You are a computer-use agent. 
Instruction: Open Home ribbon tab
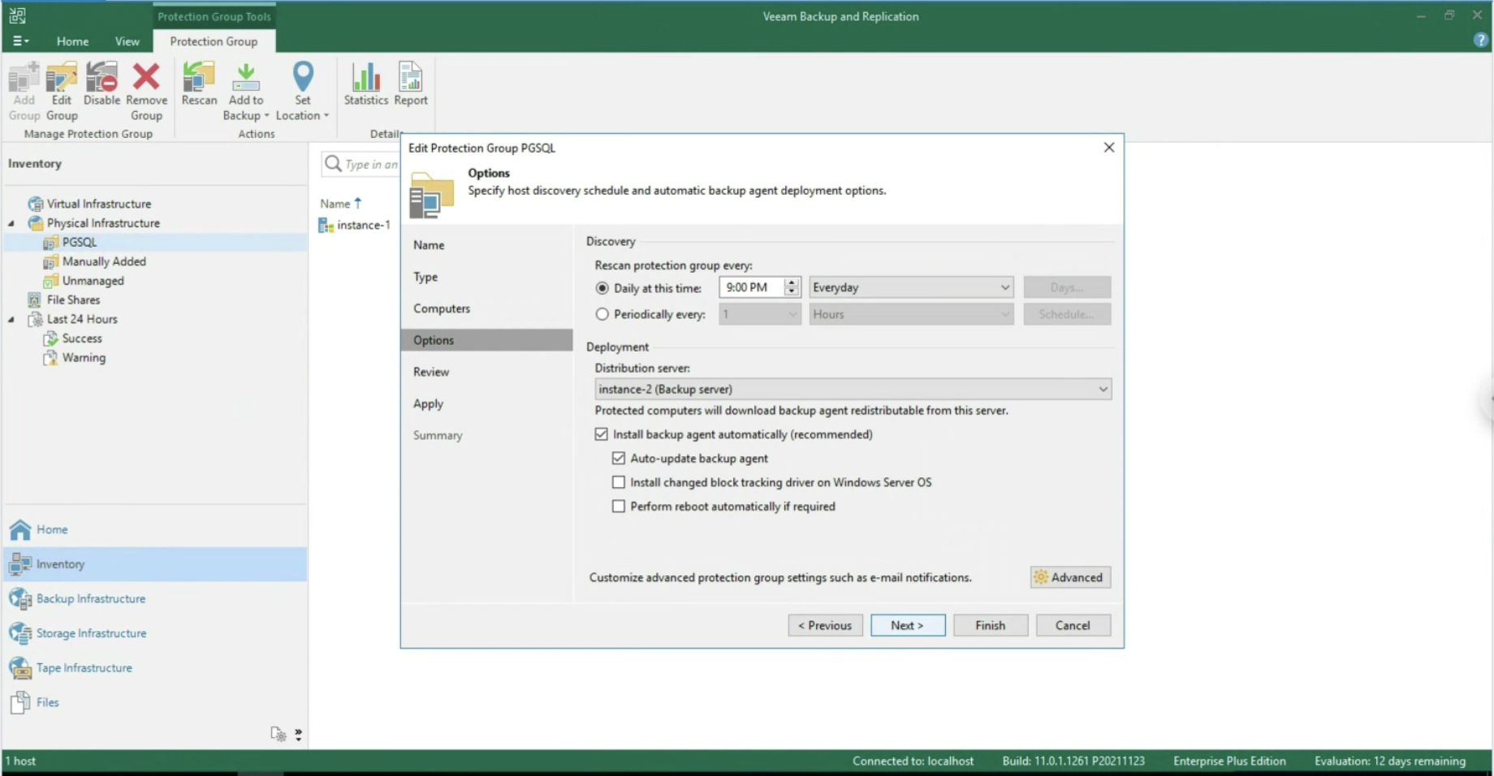coord(72,41)
